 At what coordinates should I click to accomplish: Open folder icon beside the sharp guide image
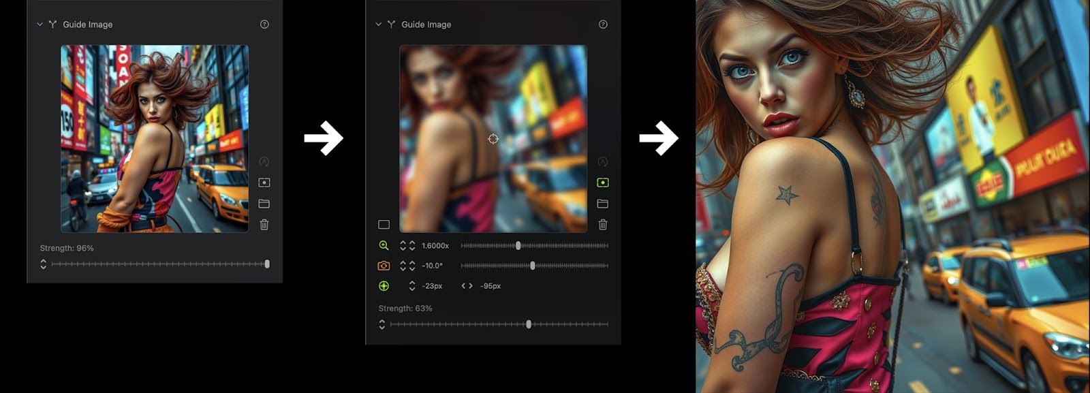[264, 204]
